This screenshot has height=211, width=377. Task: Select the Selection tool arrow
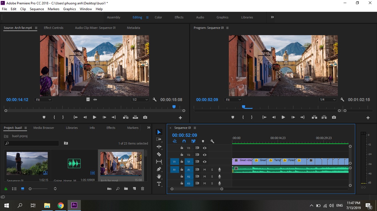(x=159, y=132)
